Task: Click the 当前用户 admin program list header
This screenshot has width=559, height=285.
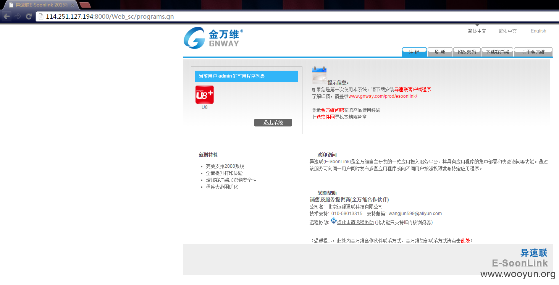Action: [x=246, y=76]
